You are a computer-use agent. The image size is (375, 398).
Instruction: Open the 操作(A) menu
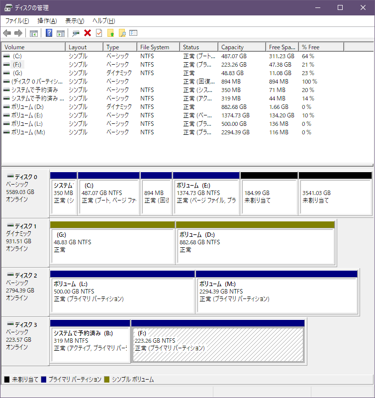click(x=47, y=21)
